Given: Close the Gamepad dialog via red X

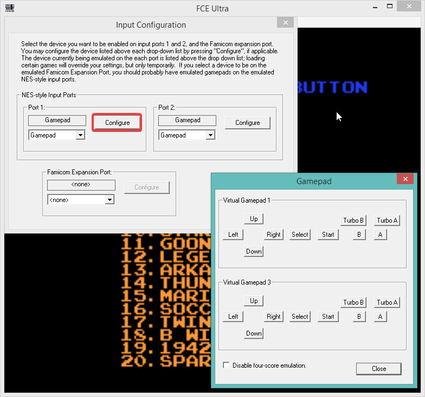Looking at the screenshot, I should 405,179.
